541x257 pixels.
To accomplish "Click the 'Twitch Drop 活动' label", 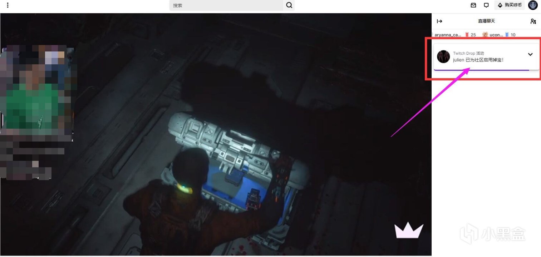I will click(x=468, y=53).
